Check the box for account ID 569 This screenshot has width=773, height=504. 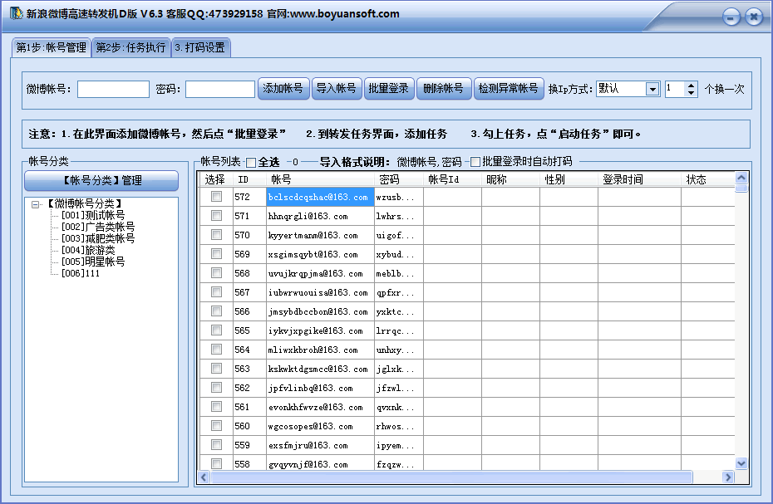[216, 254]
